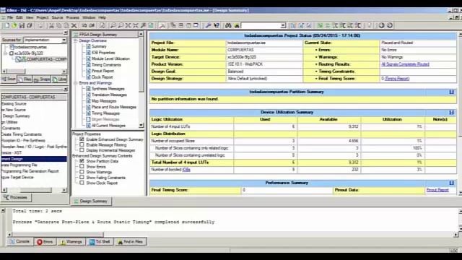The width and height of the screenshot is (462, 260).
Task: Click the console horizontal scrollbar thumb
Action: [58, 234]
